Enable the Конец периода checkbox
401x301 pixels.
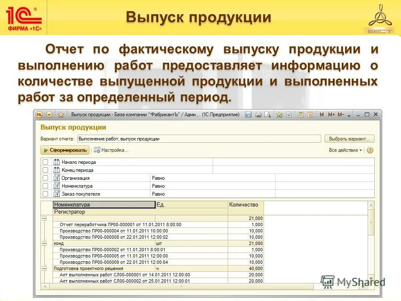pyautogui.click(x=45, y=170)
